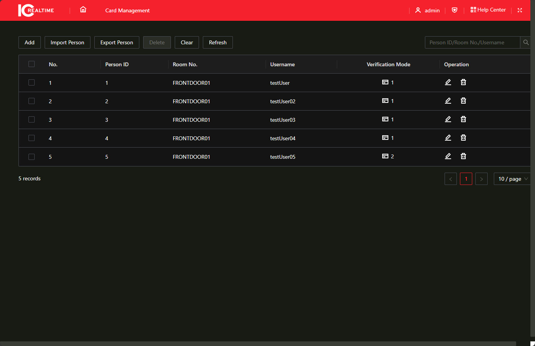The height and width of the screenshot is (346, 535).
Task: Open the admin user account icon
Action: point(418,10)
